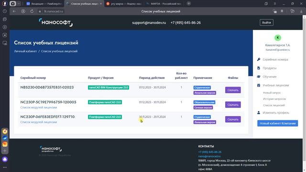Open the orange swirl app in sidebar
Screen dimensions: 306x172
(x=5, y=131)
